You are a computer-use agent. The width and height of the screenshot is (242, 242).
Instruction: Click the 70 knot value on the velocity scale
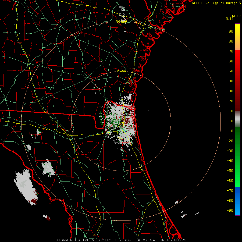[231, 51]
